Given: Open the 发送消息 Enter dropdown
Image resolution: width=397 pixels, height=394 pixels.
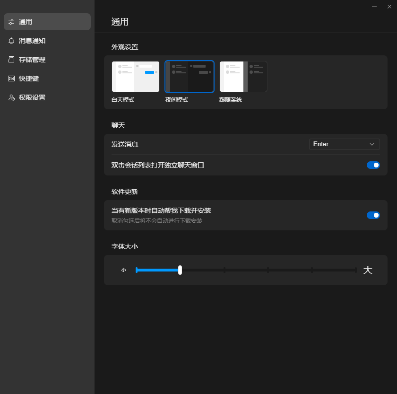Looking at the screenshot, I should [345, 144].
